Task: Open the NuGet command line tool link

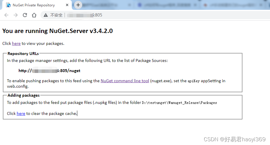Action: 125,81
